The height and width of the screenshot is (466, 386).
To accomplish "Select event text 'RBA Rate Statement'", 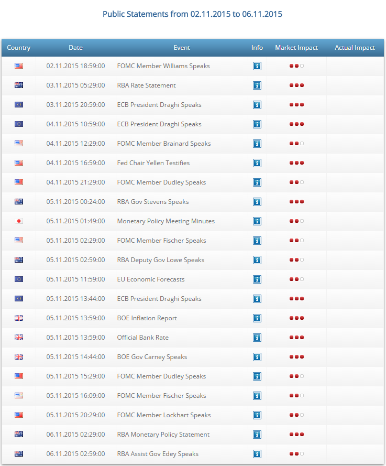I will point(146,85).
